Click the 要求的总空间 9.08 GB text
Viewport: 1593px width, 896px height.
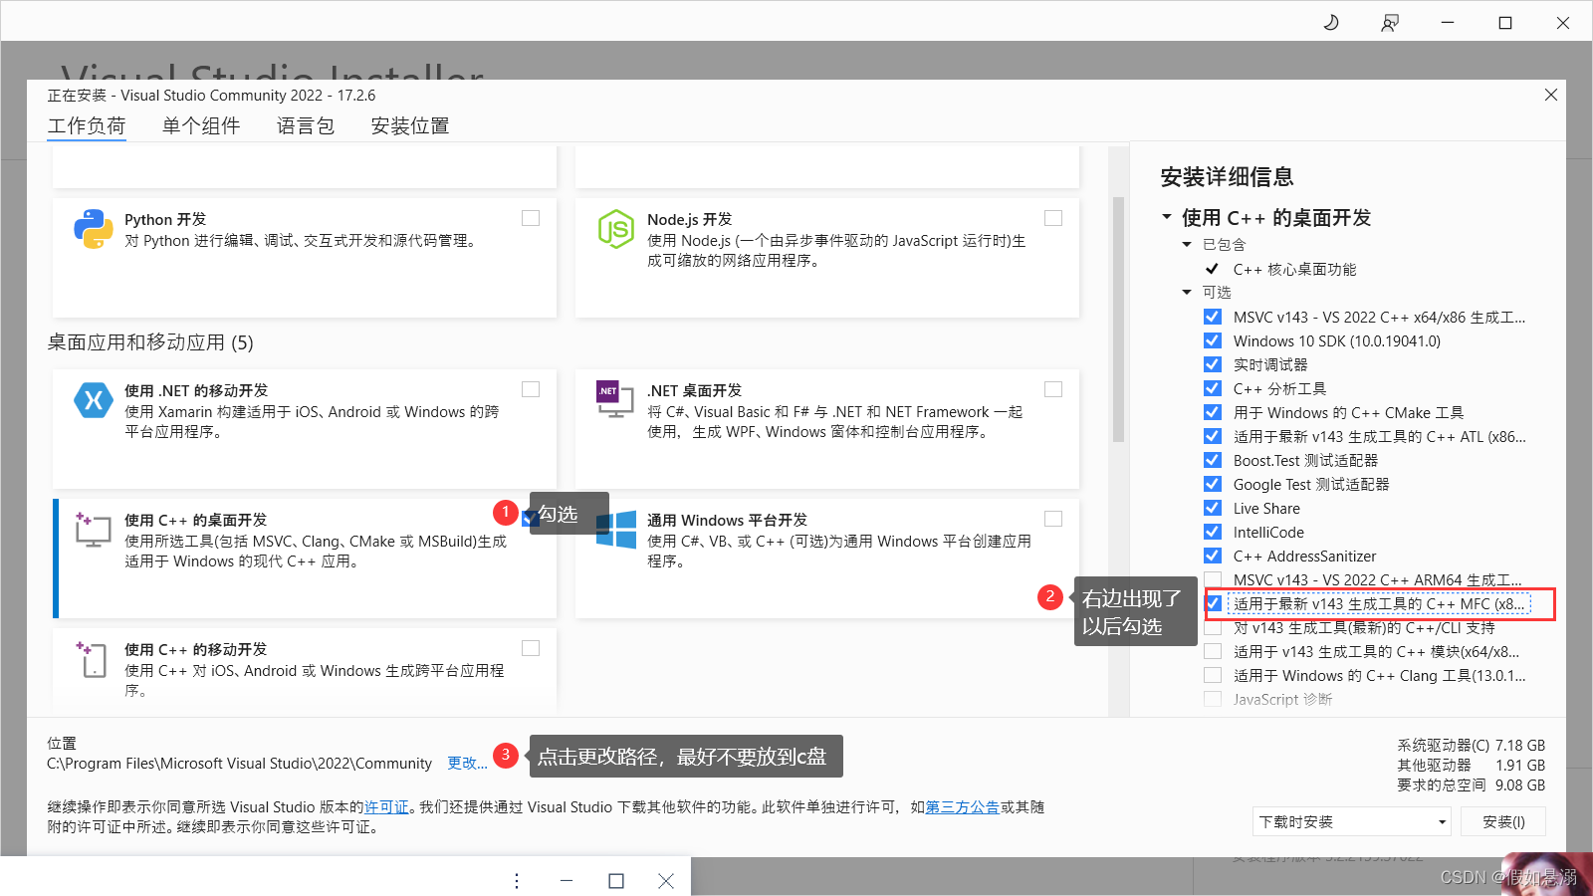[1472, 785]
